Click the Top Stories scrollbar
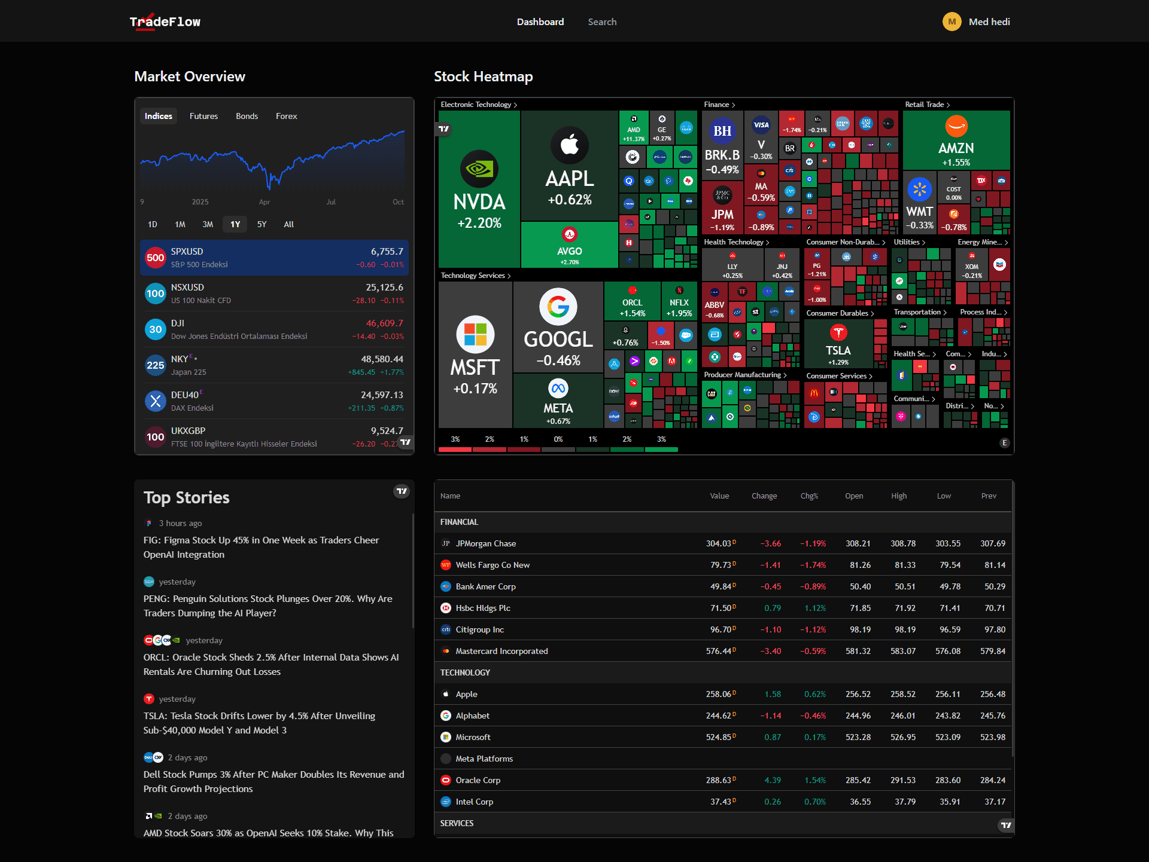Image resolution: width=1149 pixels, height=862 pixels. 413,571
